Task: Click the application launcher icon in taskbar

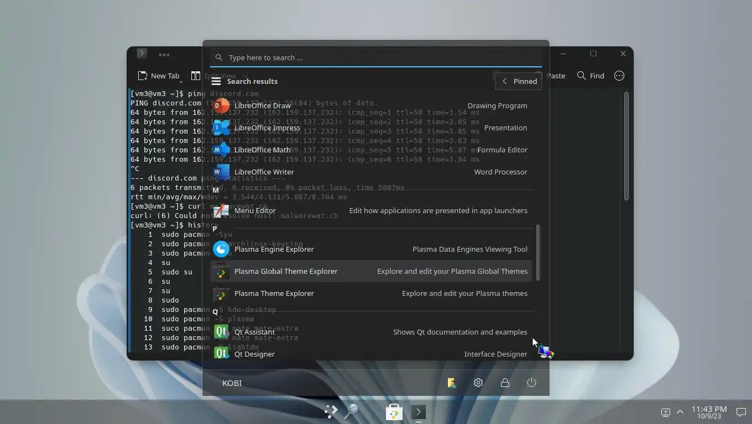Action: click(331, 411)
